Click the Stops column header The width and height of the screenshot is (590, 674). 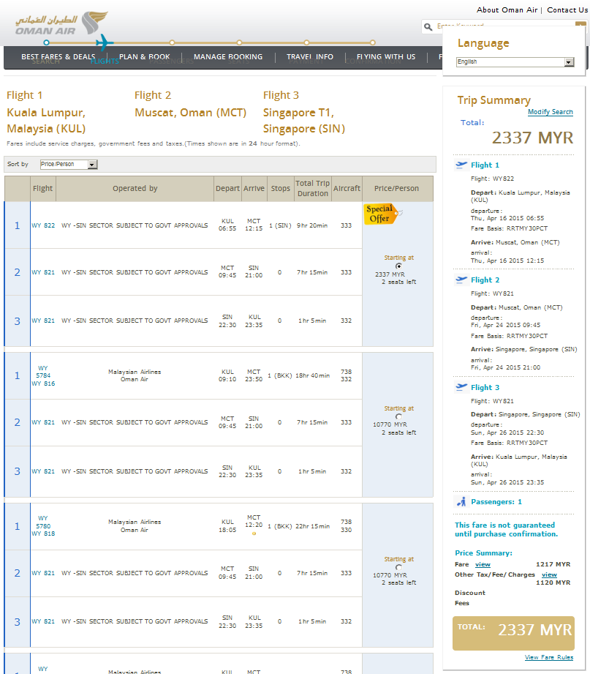[281, 188]
